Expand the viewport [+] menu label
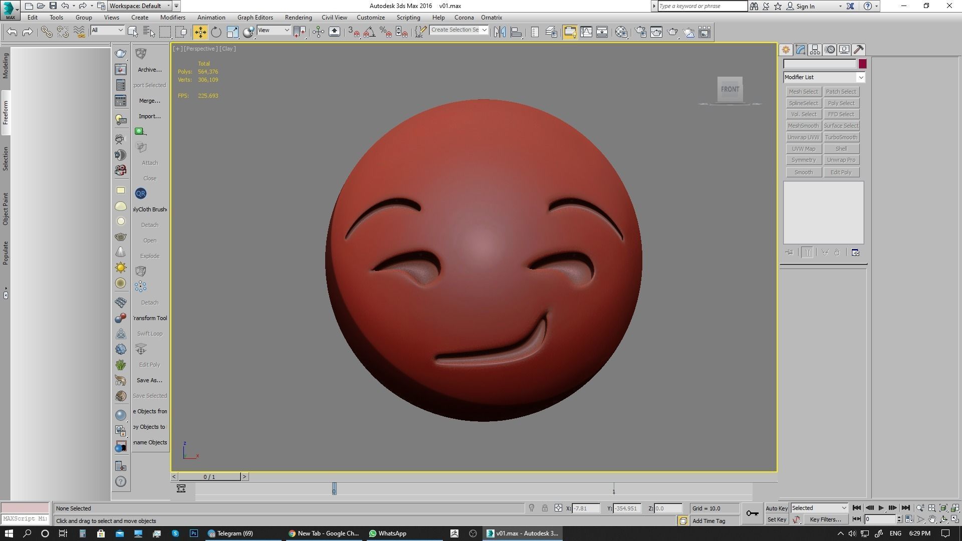Viewport: 962px width, 541px height. [x=177, y=49]
